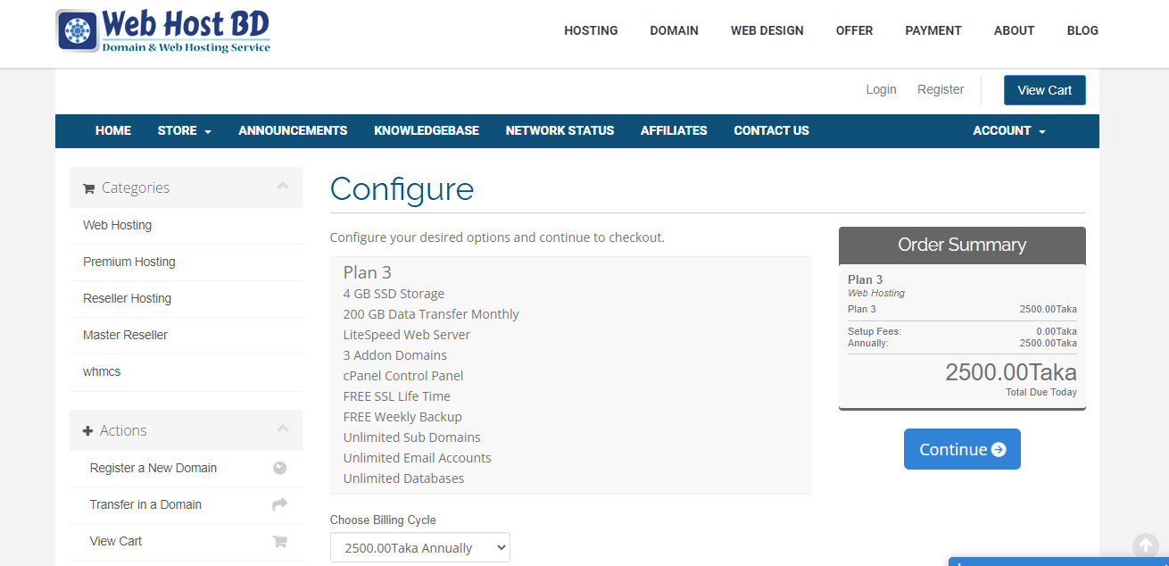Select the globe icon beside Register a New Domain
This screenshot has height=566, width=1169.
click(x=280, y=467)
